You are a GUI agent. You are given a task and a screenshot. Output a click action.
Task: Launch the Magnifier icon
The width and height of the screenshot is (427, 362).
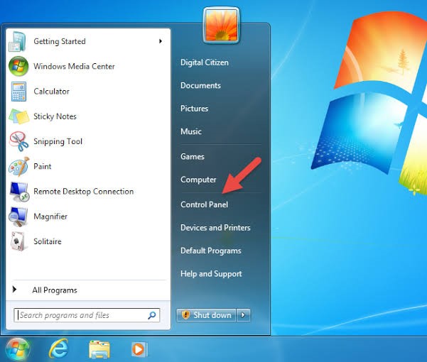click(18, 216)
